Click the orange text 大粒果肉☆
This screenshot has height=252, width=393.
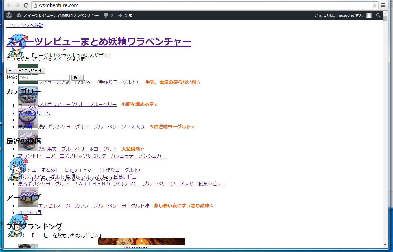click(x=133, y=149)
